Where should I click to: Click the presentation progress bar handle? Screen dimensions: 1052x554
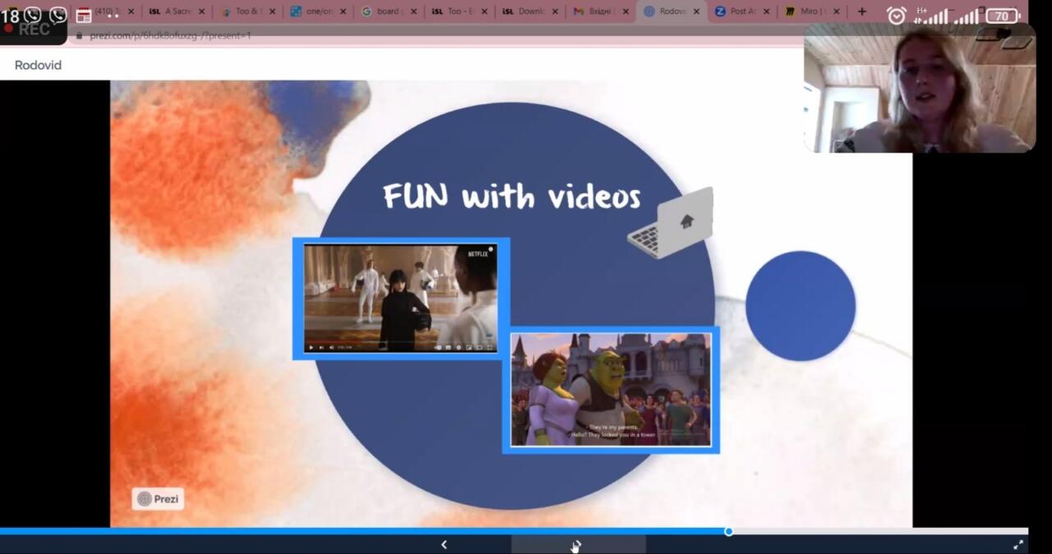point(728,531)
